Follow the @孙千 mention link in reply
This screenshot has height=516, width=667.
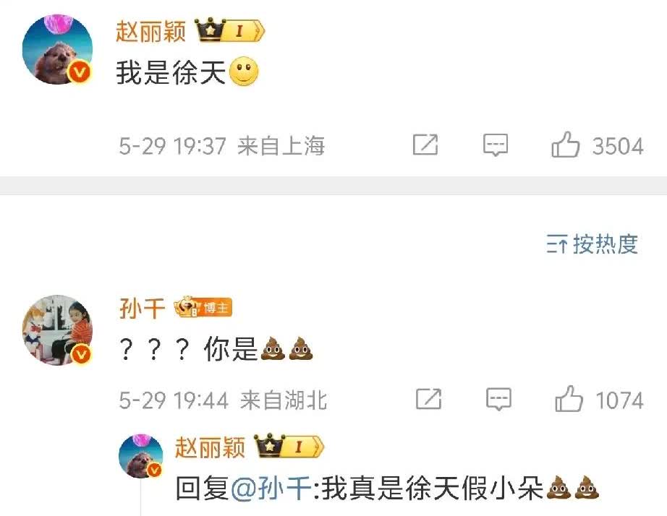(271, 488)
